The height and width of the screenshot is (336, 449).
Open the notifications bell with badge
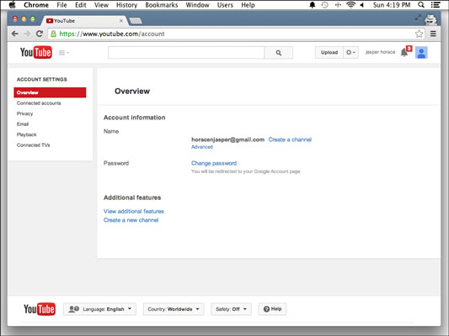(406, 52)
